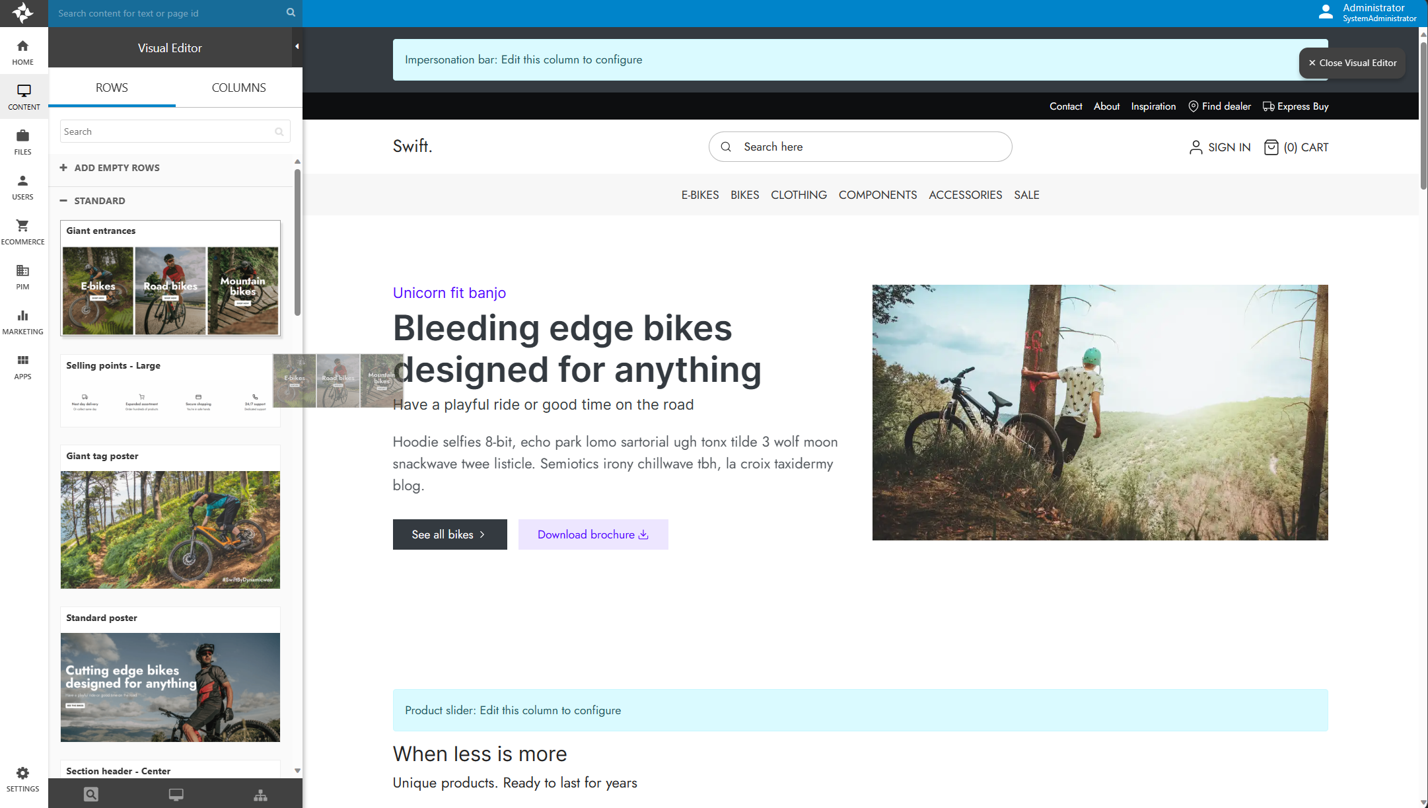
Task: Open the Content section in the sidebar
Action: pyautogui.click(x=23, y=96)
